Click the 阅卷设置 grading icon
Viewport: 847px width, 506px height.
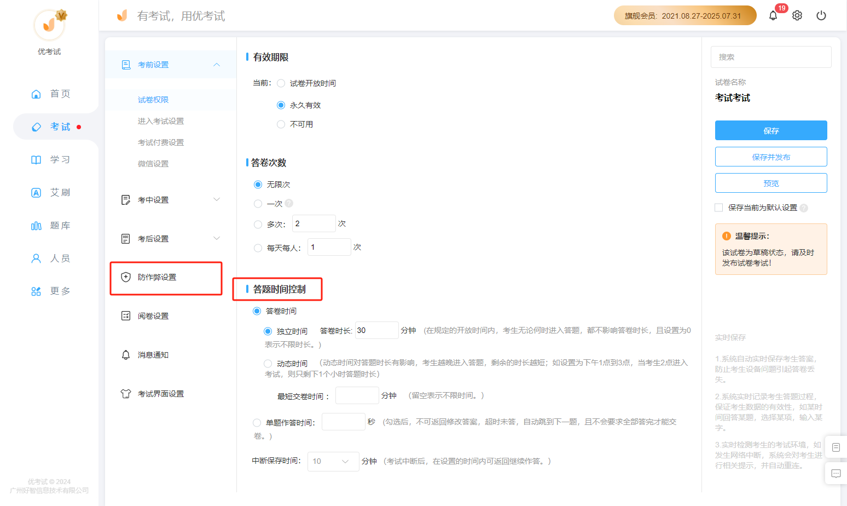[x=126, y=316]
